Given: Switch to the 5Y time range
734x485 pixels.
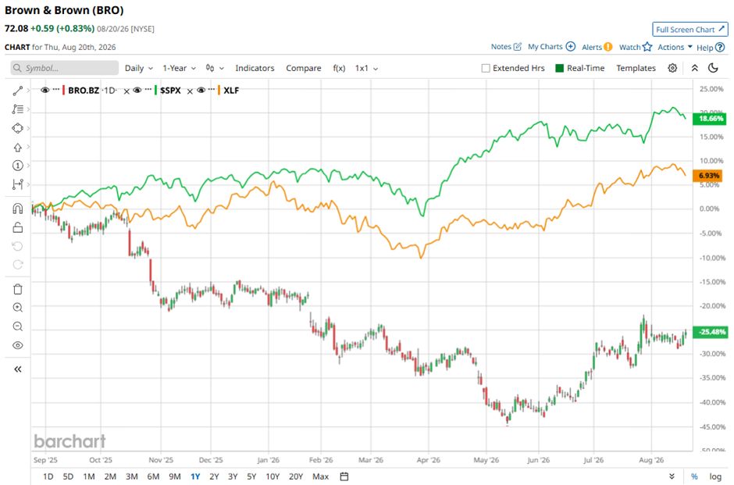Looking at the screenshot, I should click(251, 476).
